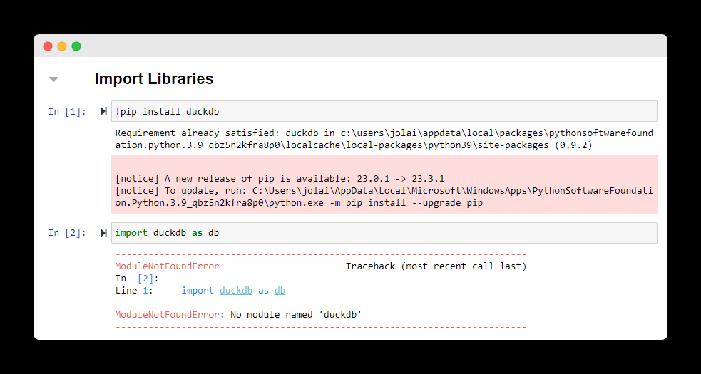The image size is (701, 374).
Task: Select the In [2]: cell prompt
Action: (x=67, y=233)
